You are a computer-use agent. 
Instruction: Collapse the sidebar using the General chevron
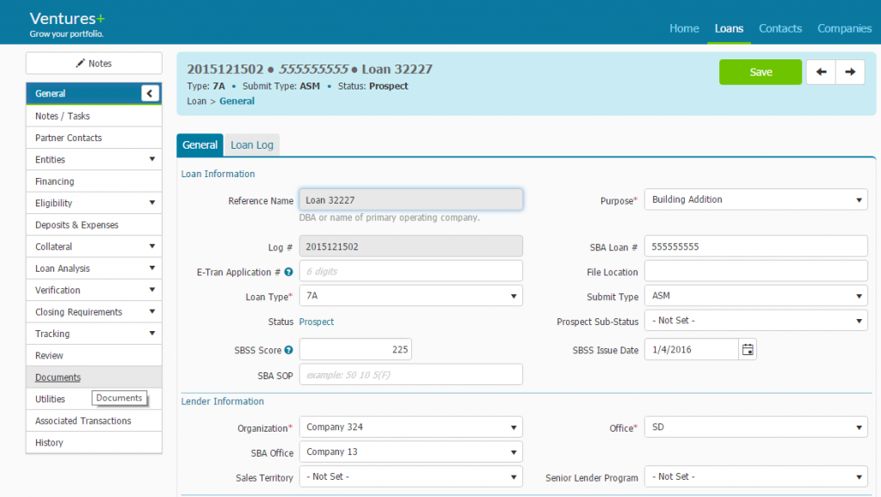pos(150,94)
